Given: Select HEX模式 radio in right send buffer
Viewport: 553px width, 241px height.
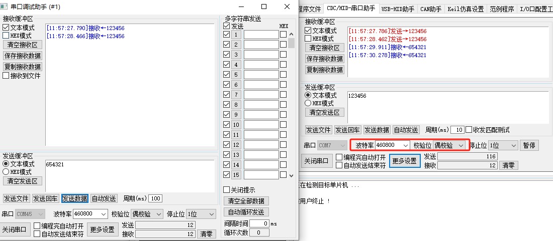Looking at the screenshot, I should [308, 103].
